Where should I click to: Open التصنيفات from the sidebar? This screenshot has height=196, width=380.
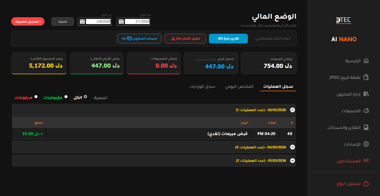coord(365,111)
